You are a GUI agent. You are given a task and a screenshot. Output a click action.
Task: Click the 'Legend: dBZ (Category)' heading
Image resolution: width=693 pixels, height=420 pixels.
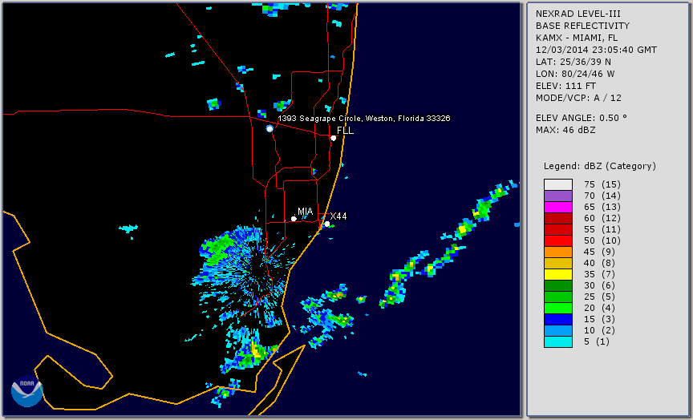(600, 166)
